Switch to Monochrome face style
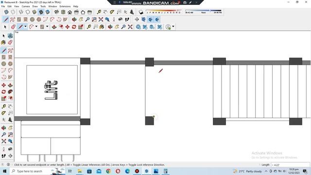Image resolution: width=311 pixels, height=175 pixels. 48,12
